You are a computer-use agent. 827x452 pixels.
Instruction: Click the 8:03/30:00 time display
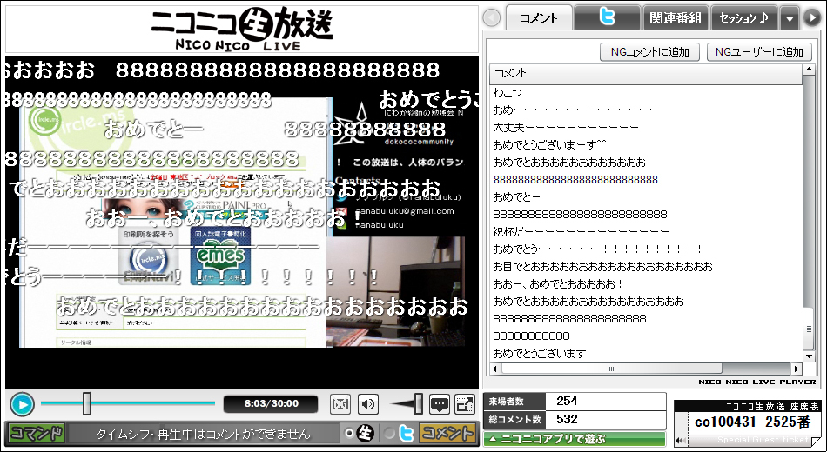[x=271, y=404]
